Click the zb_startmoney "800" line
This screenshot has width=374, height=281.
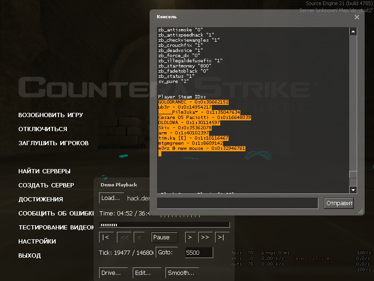coord(185,66)
